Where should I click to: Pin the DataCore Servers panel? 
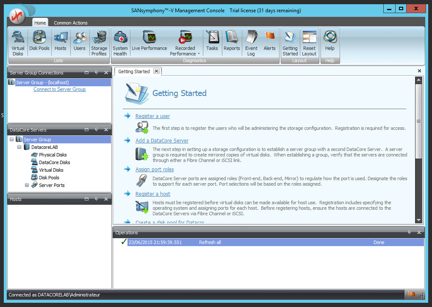(97, 130)
